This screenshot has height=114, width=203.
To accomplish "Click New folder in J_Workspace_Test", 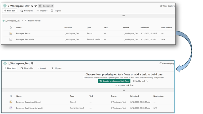I will coord(27,68).
